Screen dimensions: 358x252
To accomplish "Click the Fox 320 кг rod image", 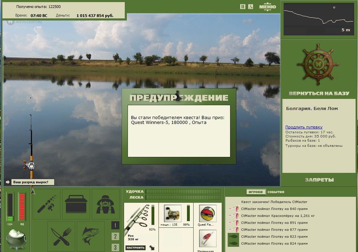I will click(138, 220).
